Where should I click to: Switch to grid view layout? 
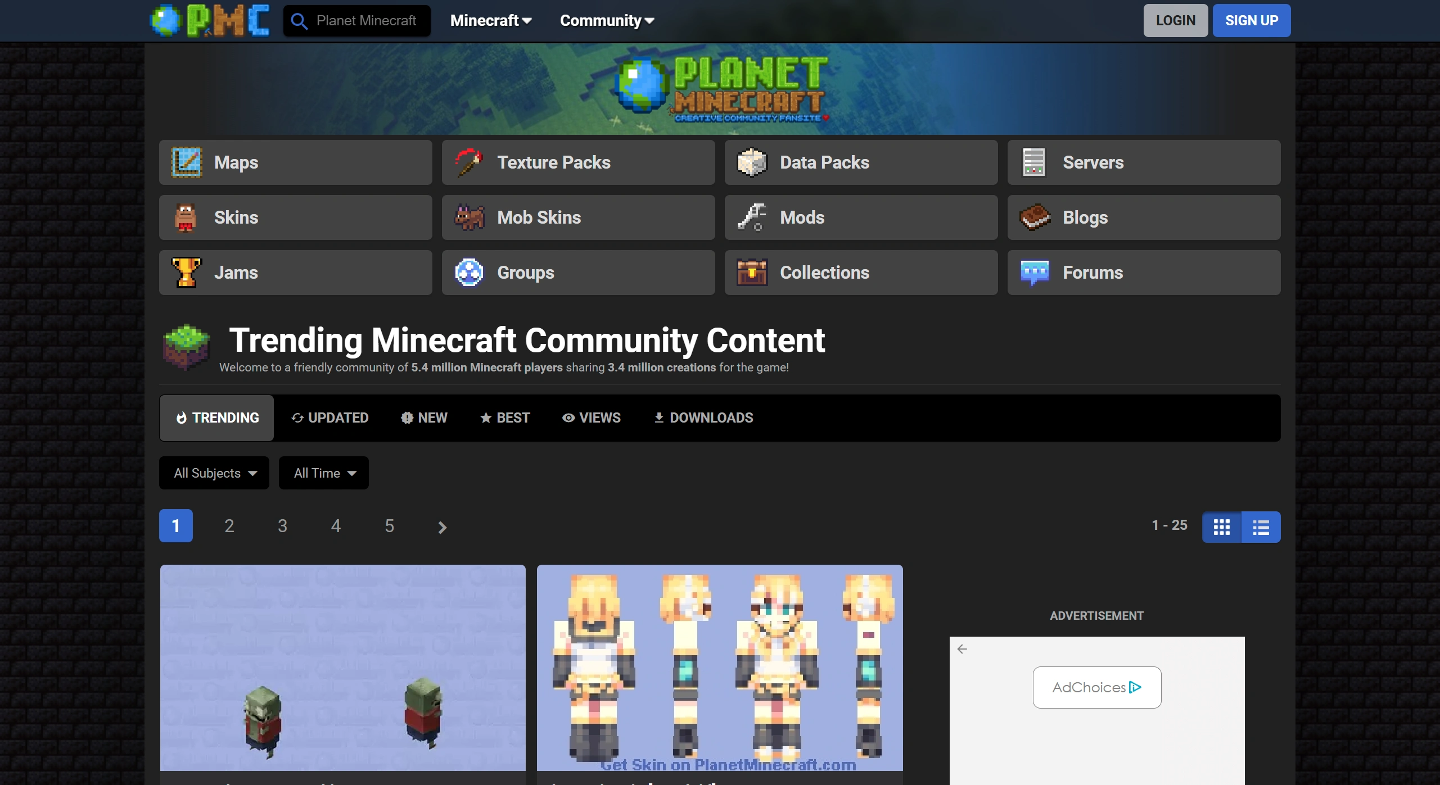(x=1222, y=527)
